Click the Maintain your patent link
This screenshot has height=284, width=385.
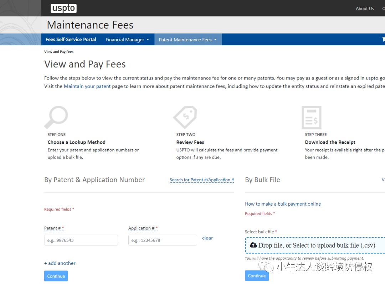pos(87,86)
